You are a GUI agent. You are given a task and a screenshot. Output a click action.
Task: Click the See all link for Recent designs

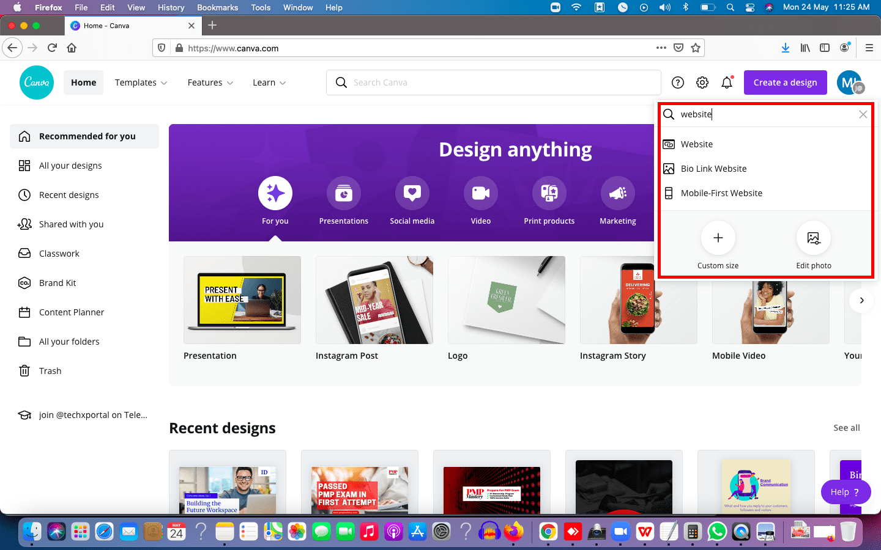click(846, 428)
